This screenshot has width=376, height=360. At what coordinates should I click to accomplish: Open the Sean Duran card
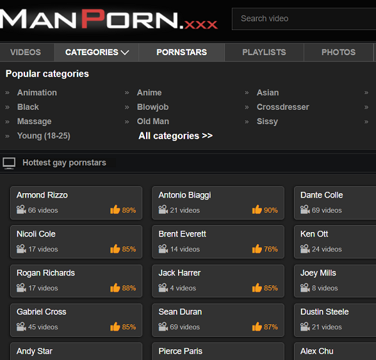(x=218, y=320)
